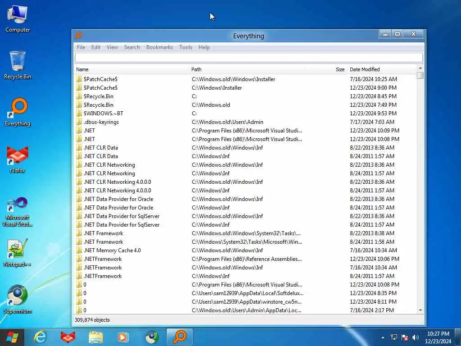Viewport: 461px width, 346px height.
Task: Select folder 0 modified 7/16/2024 2:17 PM
Action: pyautogui.click(x=246, y=310)
